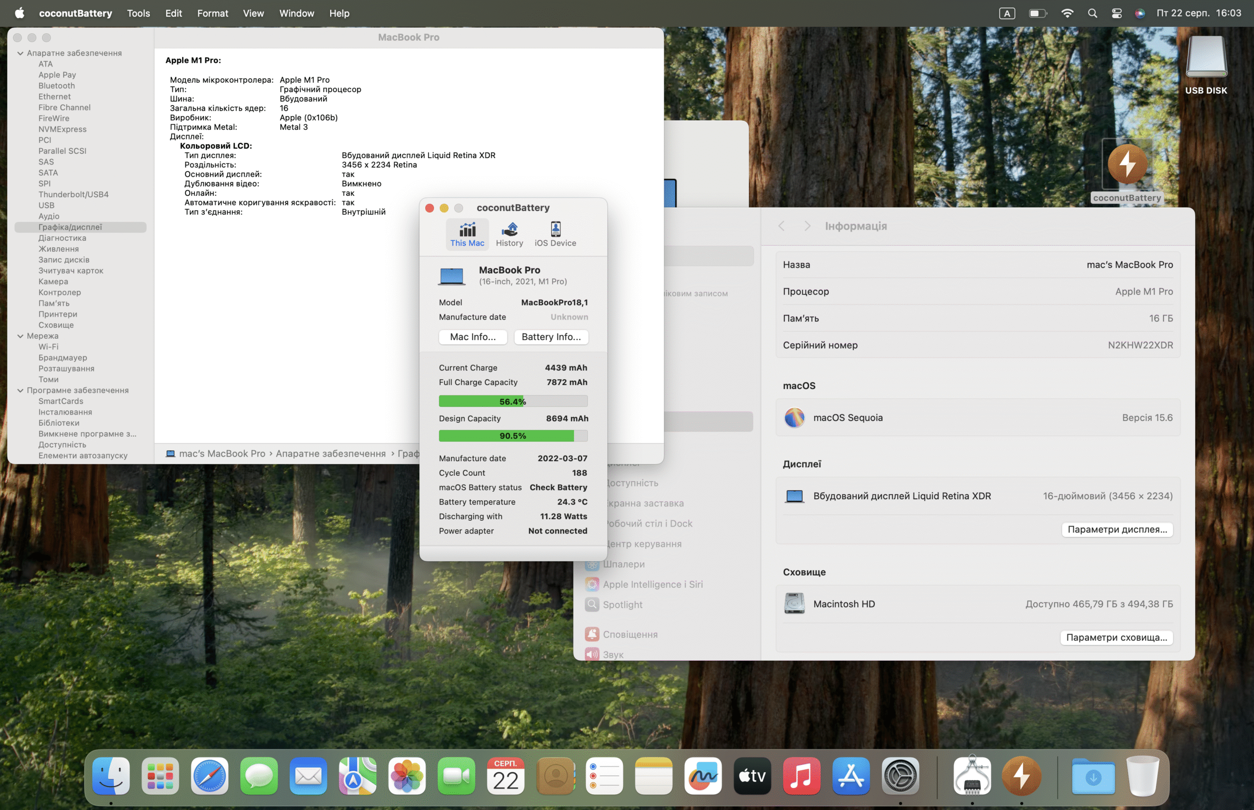Select Графіка/дисплеї in the sidebar

80,227
